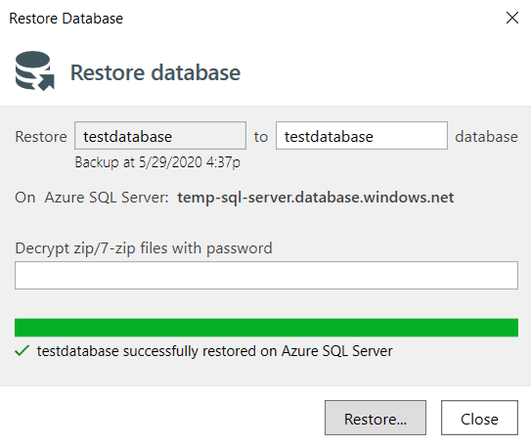Click the Azure SQL Server label

point(107,198)
